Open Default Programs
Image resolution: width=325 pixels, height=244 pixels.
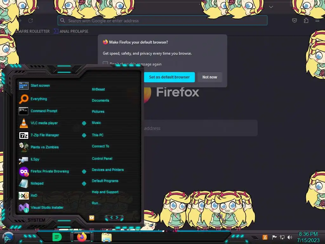click(x=105, y=181)
